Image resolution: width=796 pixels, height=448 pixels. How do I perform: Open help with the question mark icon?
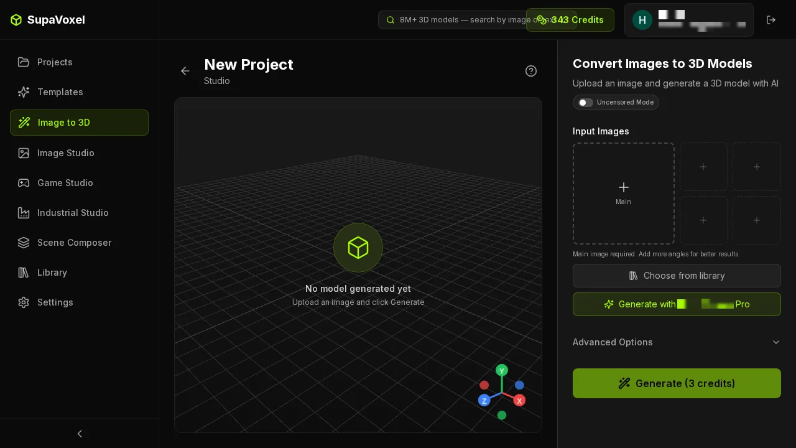[531, 71]
